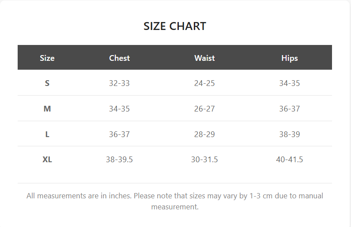Select the XL size row label
This screenshot has height=227, width=351.
click(47, 160)
